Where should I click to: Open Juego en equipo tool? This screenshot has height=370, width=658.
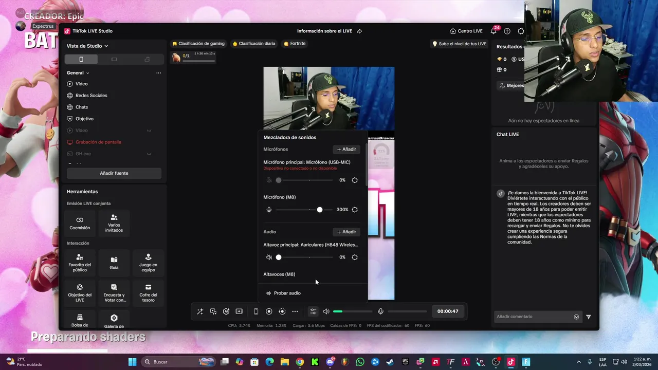point(148,263)
